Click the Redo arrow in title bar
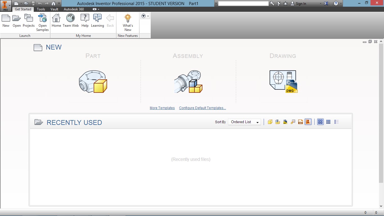Viewport: 384px width, 216px height. click(47, 4)
